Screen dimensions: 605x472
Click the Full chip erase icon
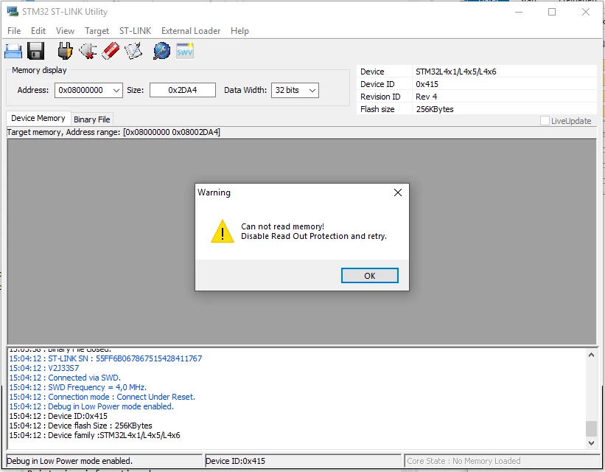coord(111,51)
